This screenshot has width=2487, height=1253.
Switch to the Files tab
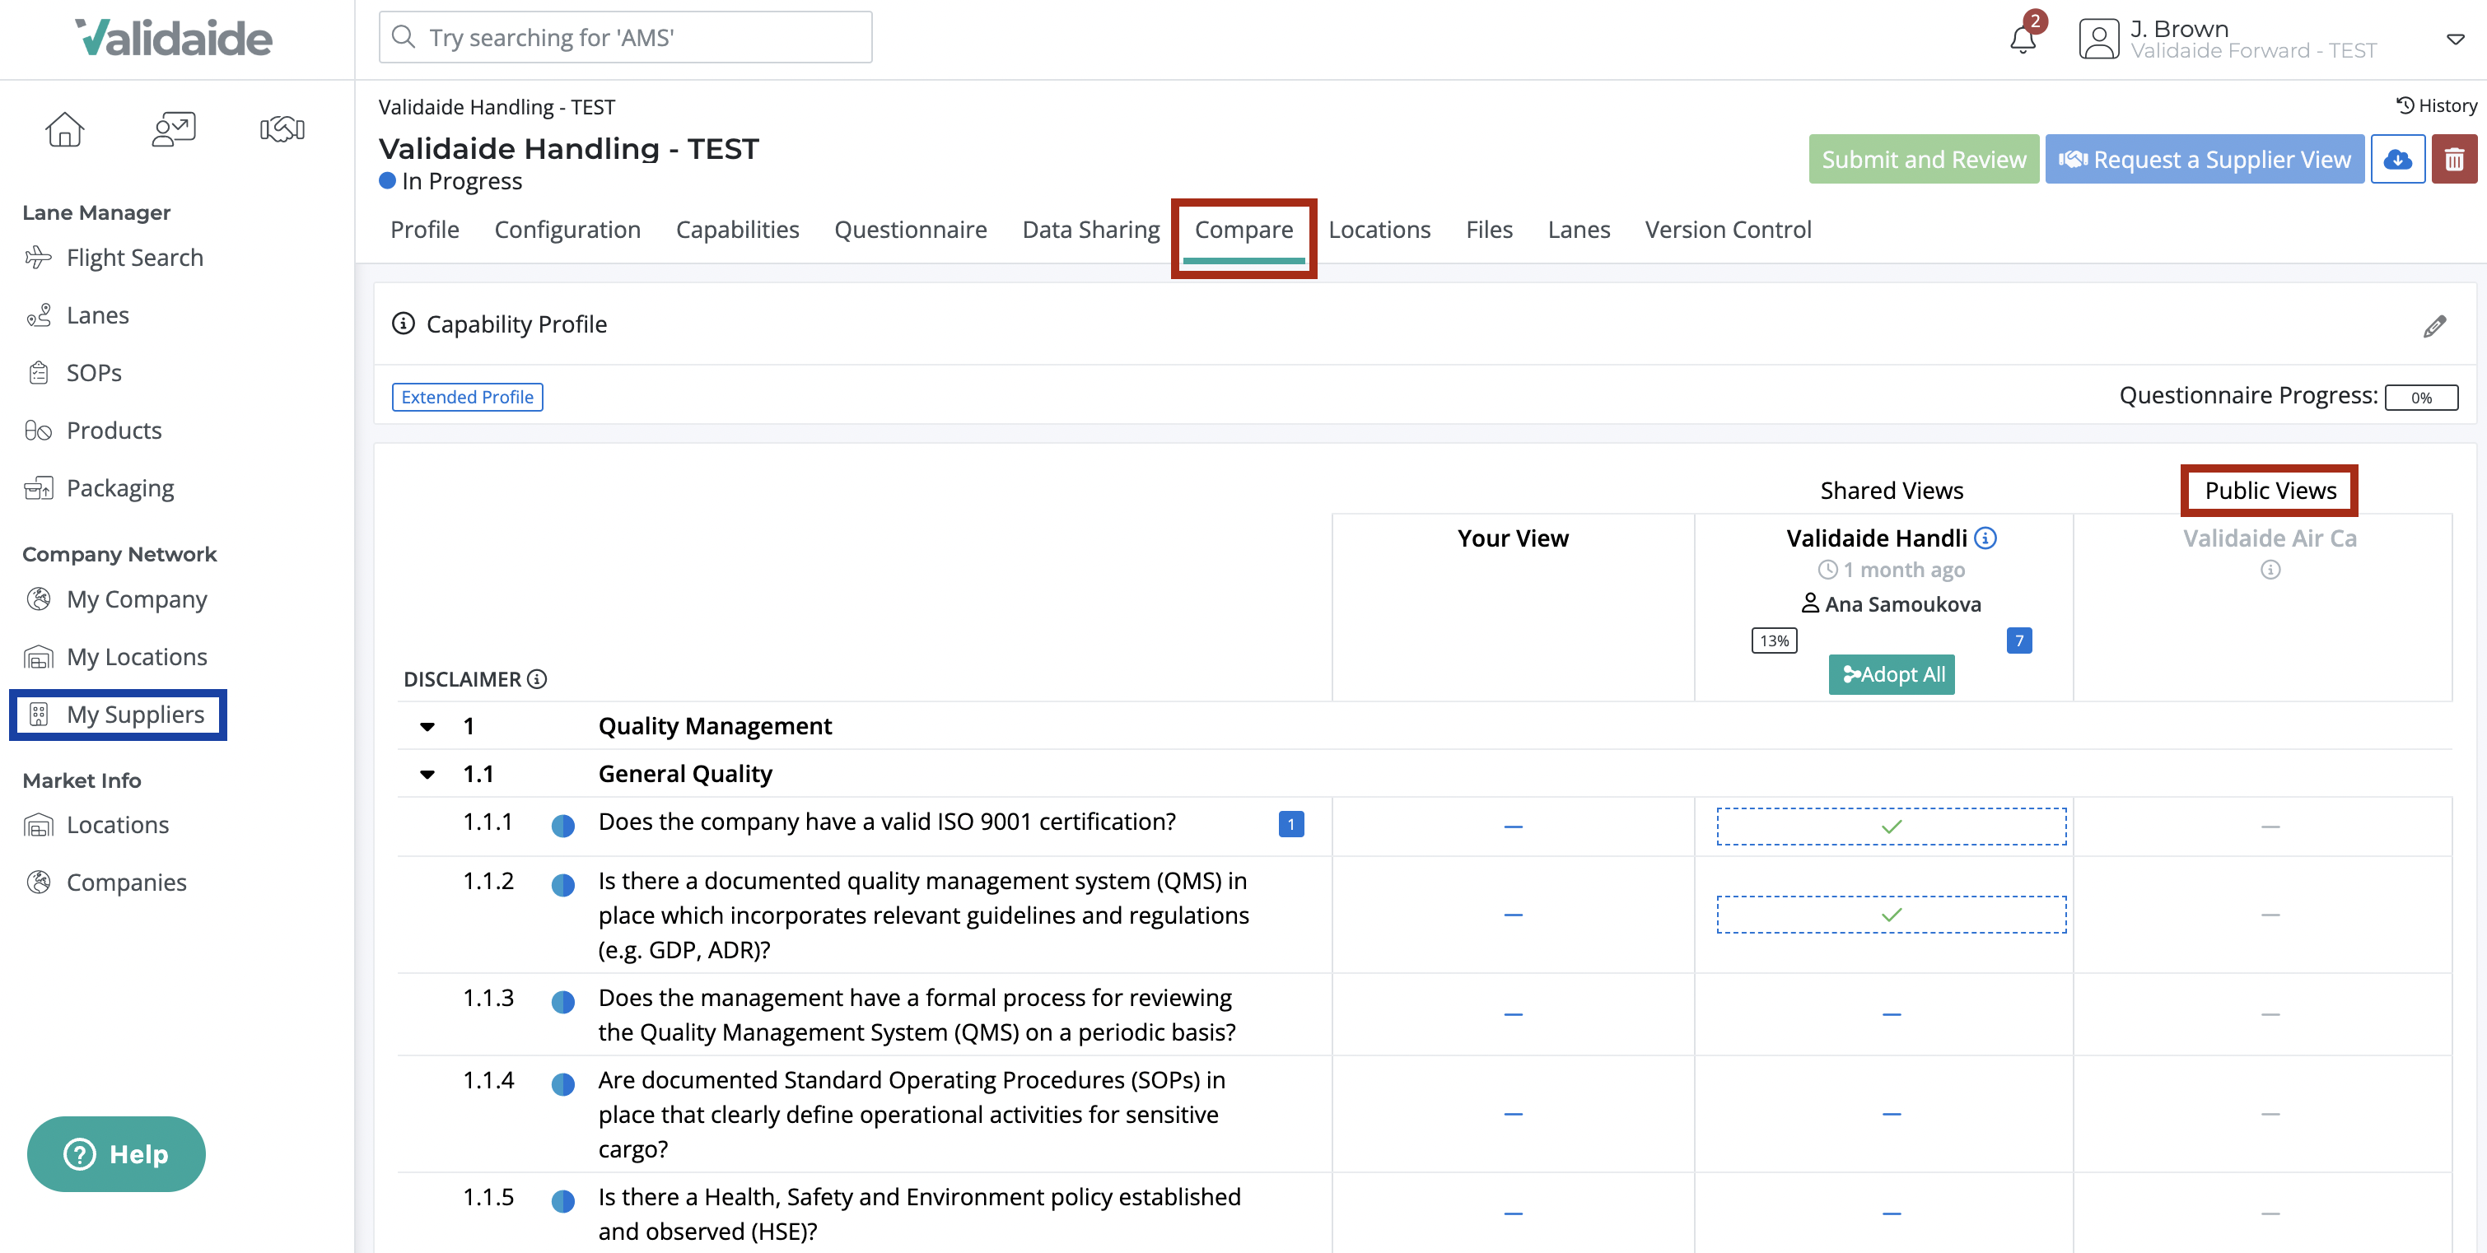click(x=1489, y=230)
